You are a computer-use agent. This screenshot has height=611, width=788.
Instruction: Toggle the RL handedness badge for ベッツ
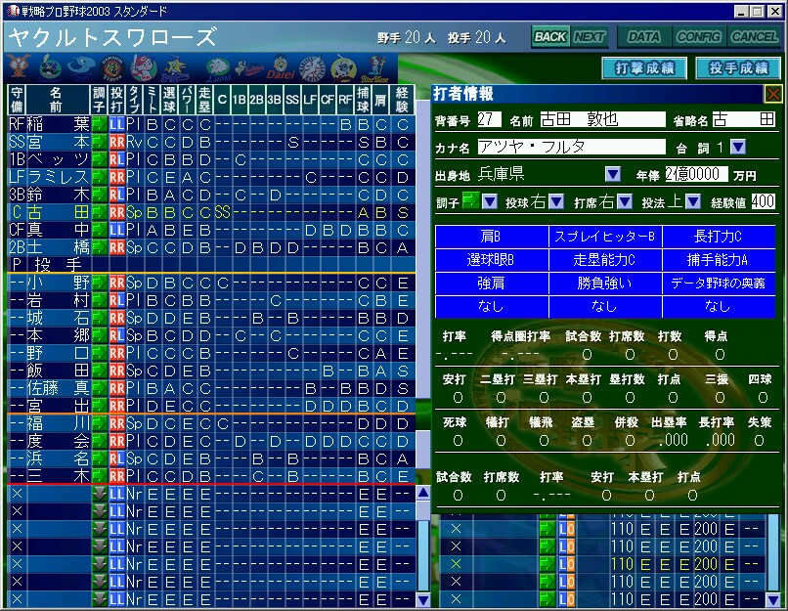[x=116, y=159]
